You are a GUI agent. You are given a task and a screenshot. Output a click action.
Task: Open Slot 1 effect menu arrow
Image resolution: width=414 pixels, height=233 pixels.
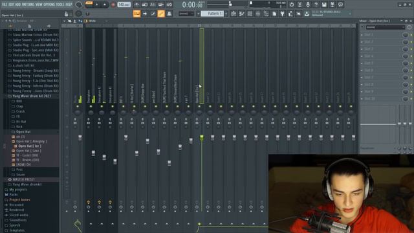362,35
